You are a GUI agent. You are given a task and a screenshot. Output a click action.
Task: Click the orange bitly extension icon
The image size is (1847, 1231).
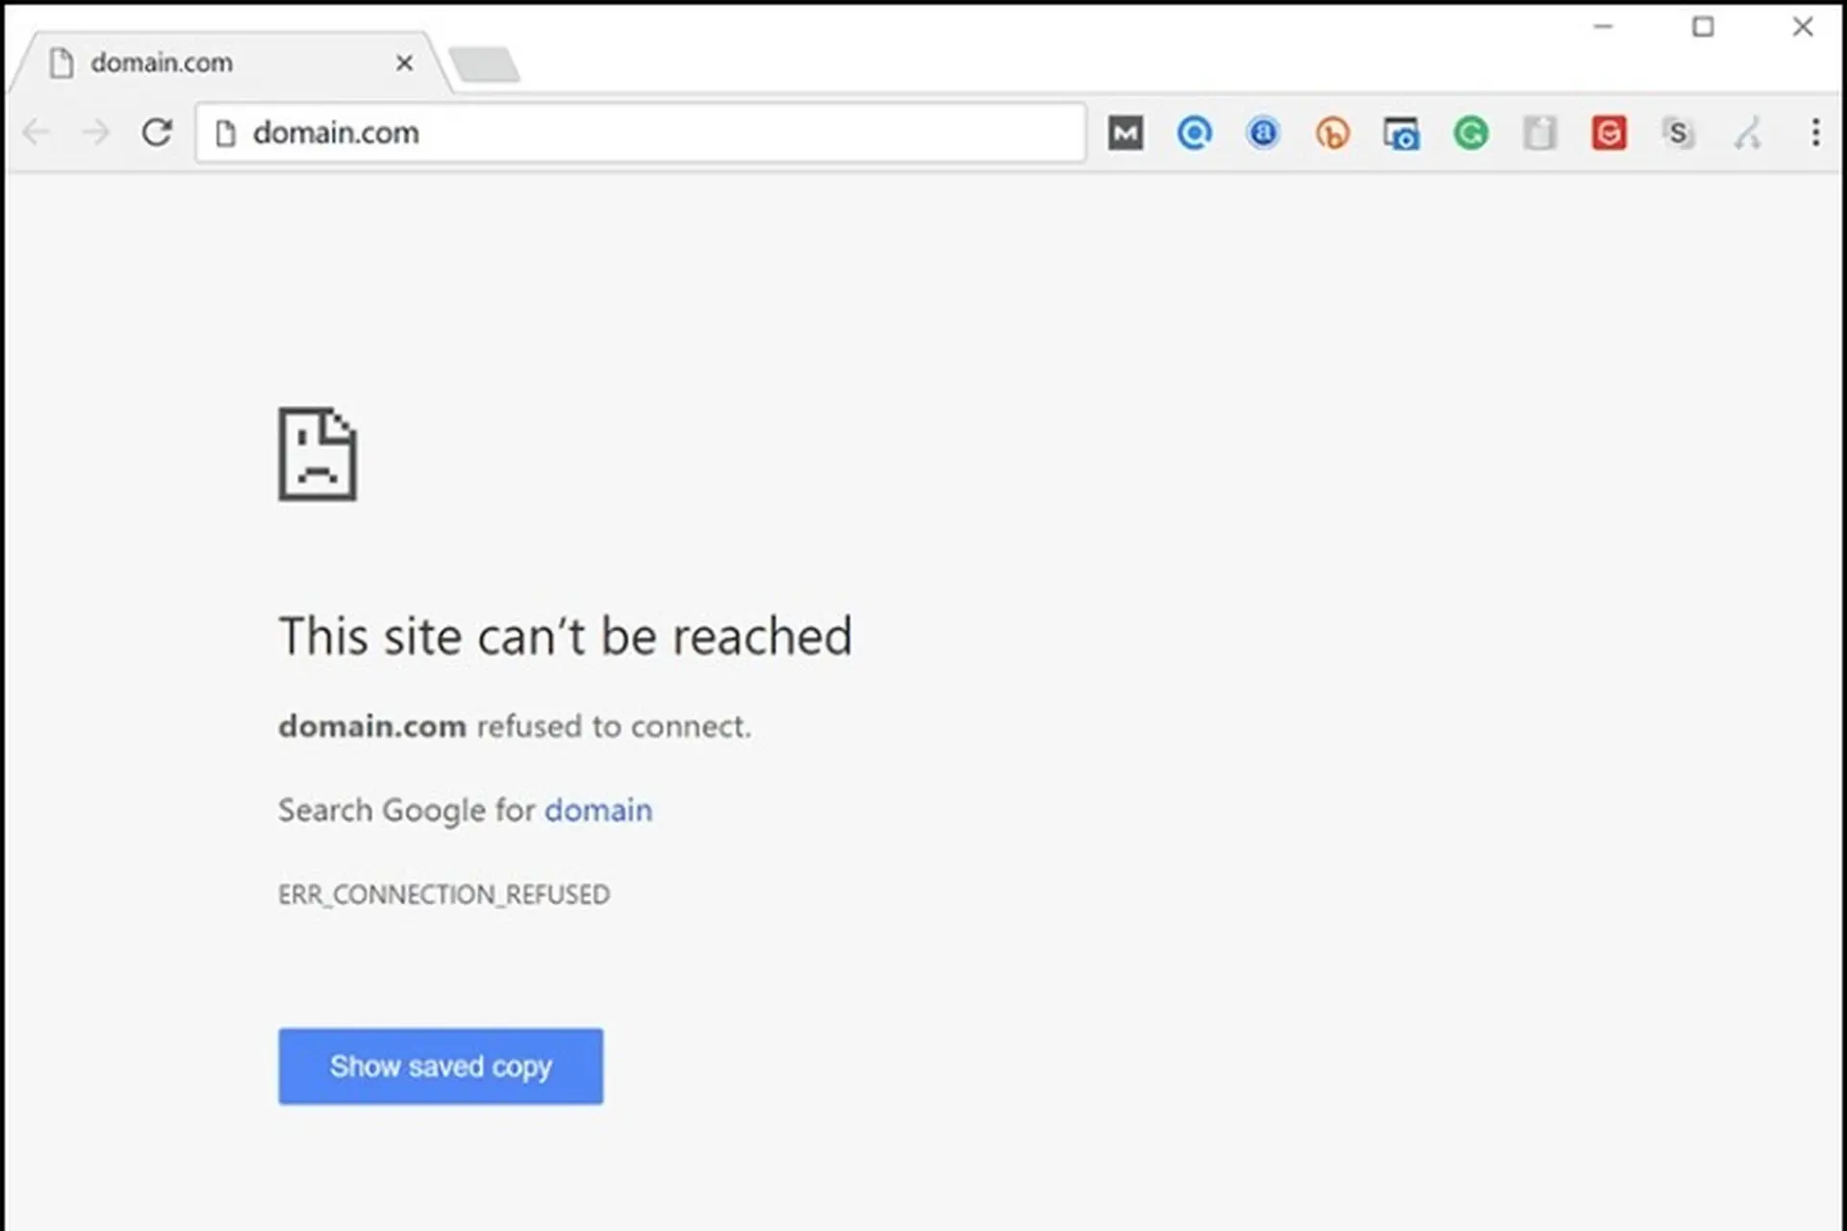(x=1332, y=133)
